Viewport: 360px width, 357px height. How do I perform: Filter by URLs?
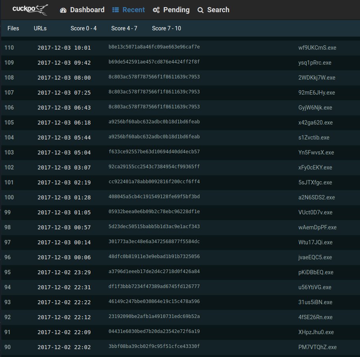pos(40,28)
